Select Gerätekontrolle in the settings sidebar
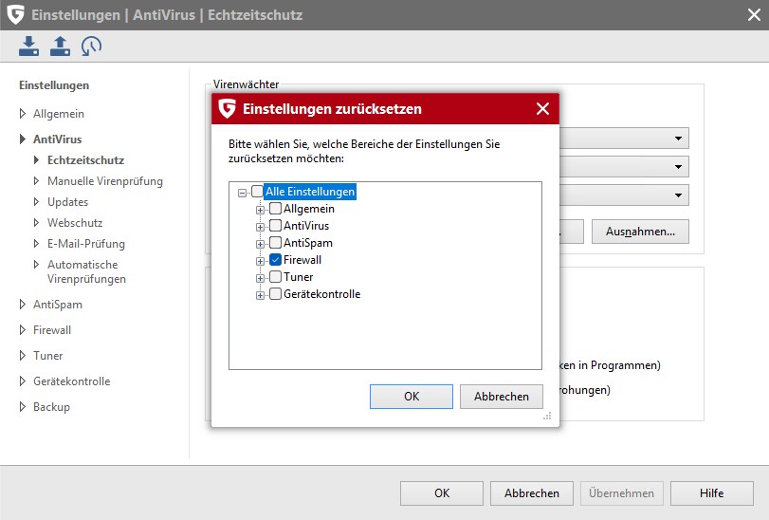This screenshot has height=520, width=769. tap(72, 381)
